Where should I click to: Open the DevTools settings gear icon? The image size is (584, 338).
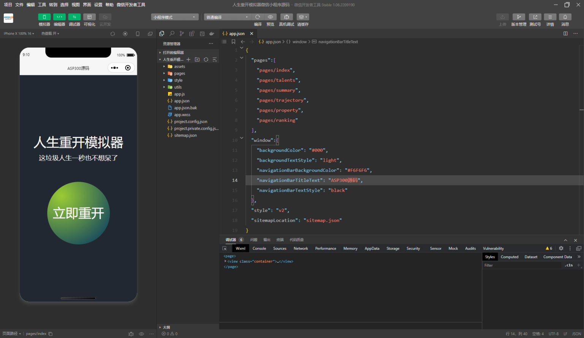[x=561, y=248]
